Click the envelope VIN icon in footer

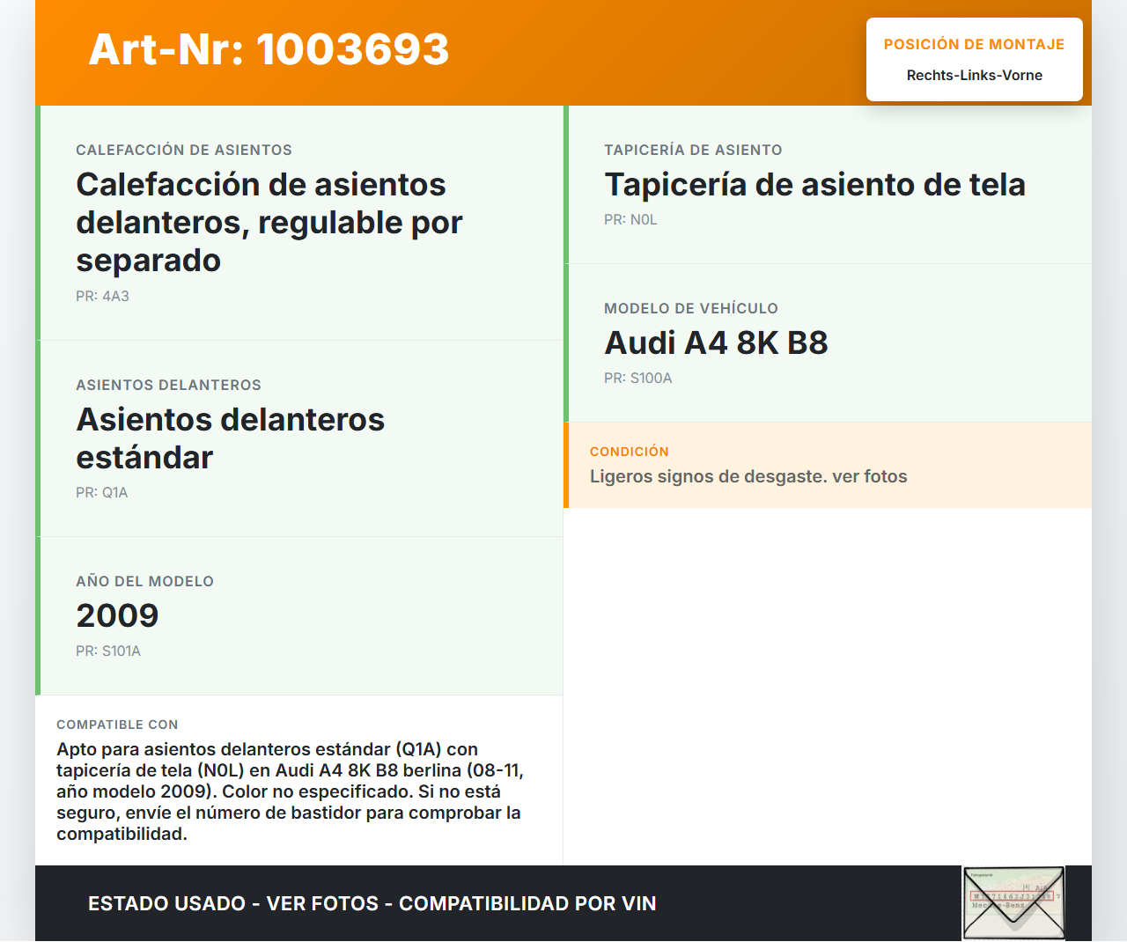(x=1013, y=902)
